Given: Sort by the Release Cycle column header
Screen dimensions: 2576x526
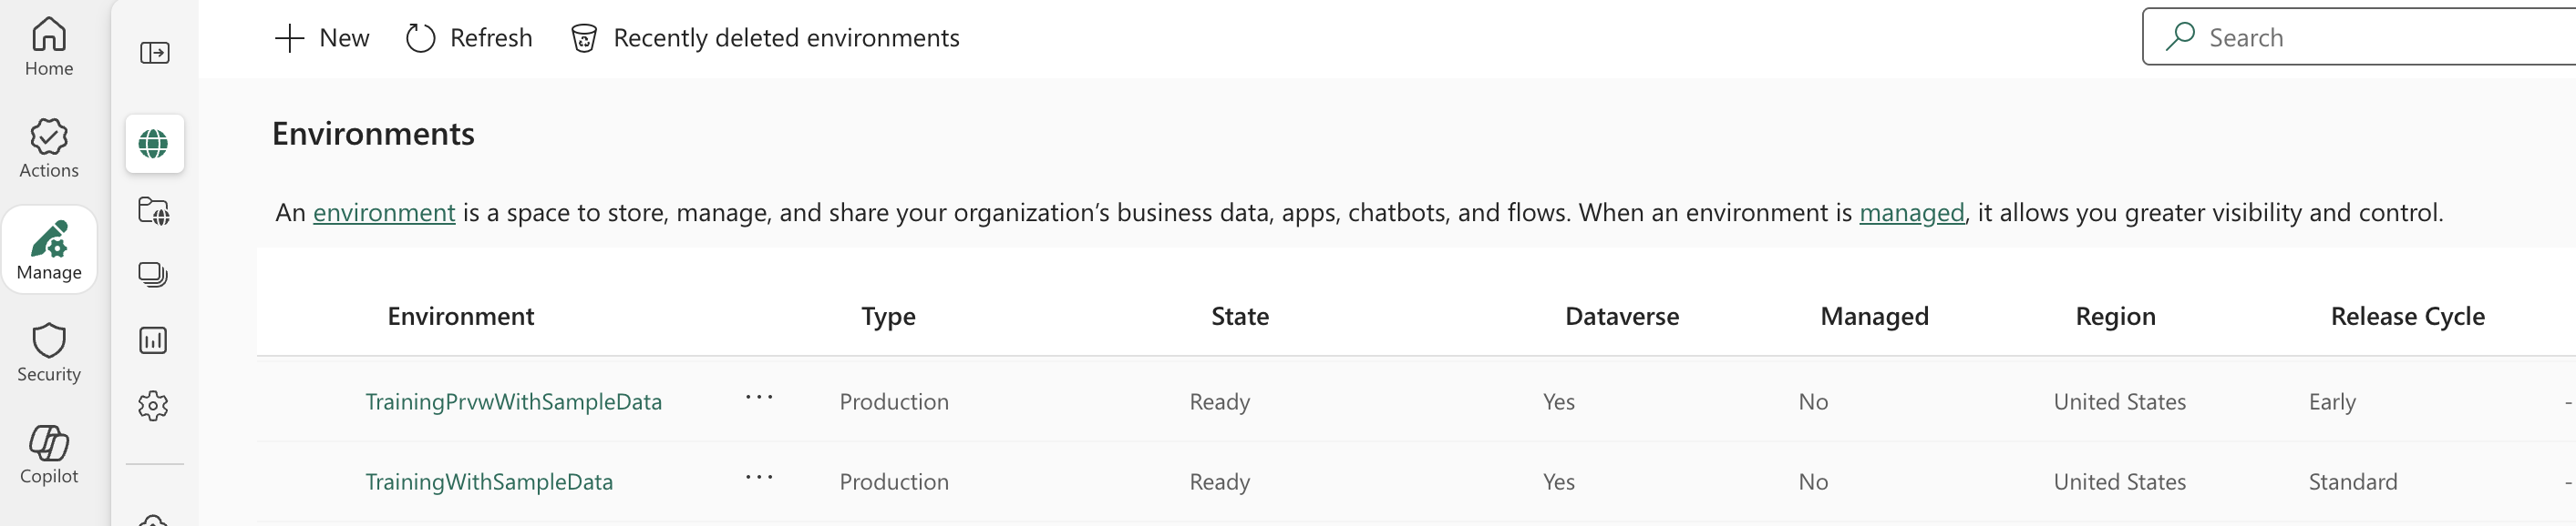Looking at the screenshot, I should (x=2407, y=317).
